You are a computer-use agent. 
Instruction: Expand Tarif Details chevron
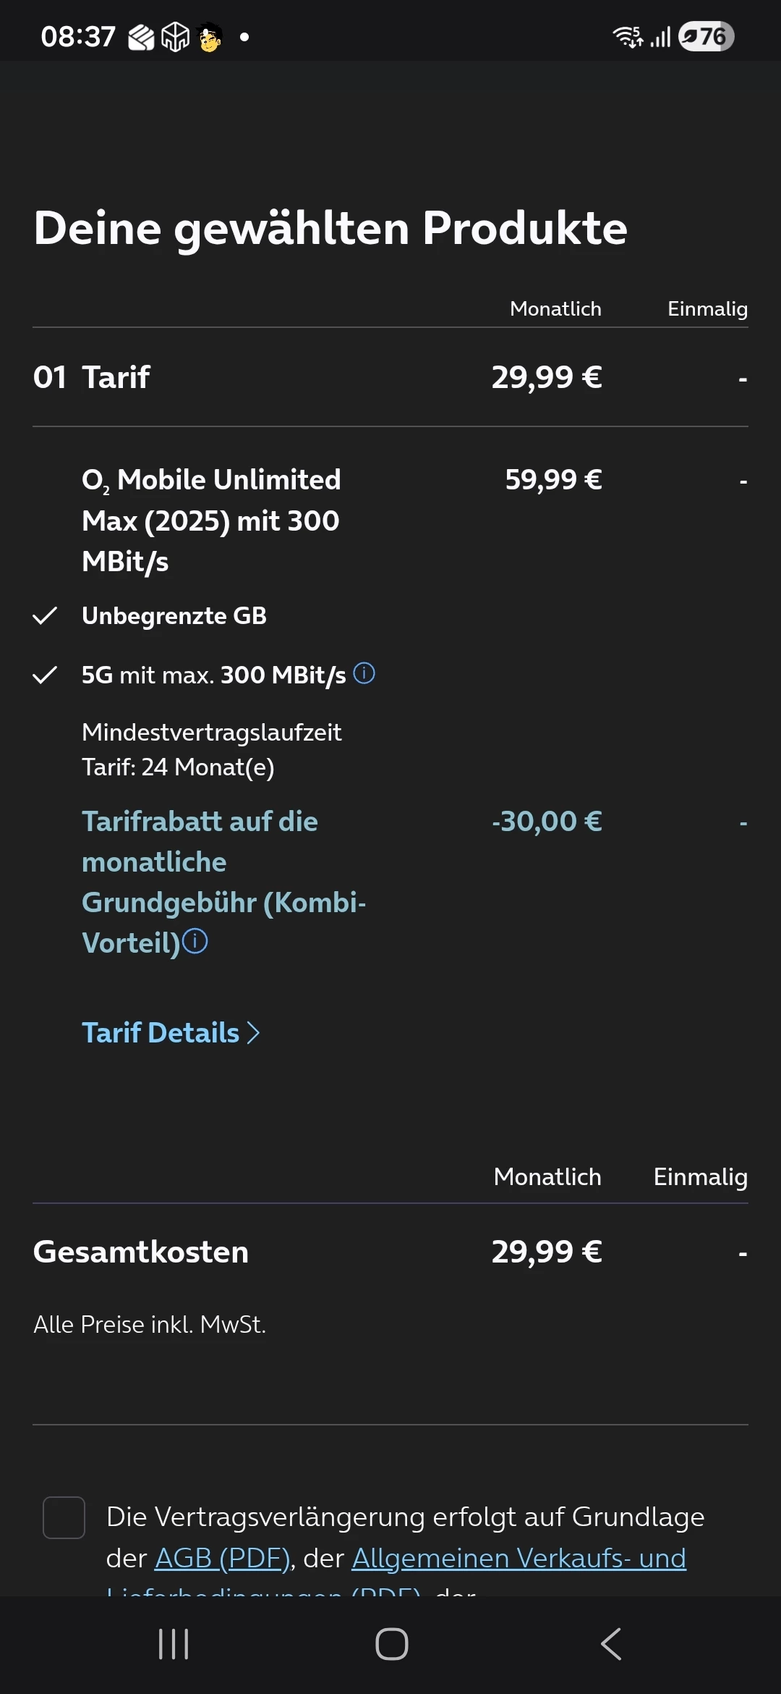[253, 1033]
